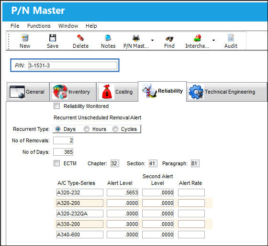Select the Hours recurrent type radio

(87, 129)
